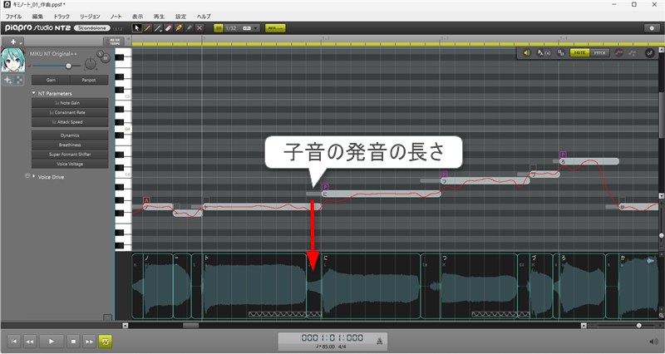
Task: Open the add track plus dropdown
Action: tap(13, 42)
